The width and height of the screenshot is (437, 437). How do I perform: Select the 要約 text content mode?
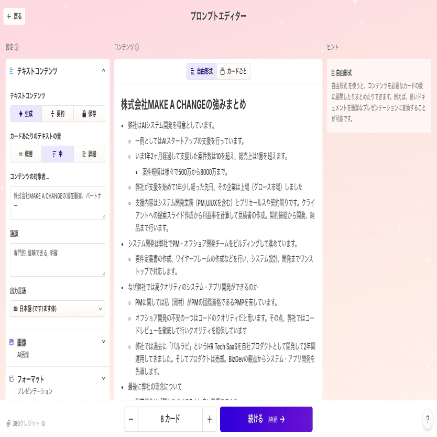(x=58, y=114)
